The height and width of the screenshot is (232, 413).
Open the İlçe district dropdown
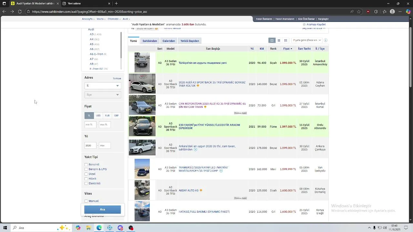tap(103, 95)
